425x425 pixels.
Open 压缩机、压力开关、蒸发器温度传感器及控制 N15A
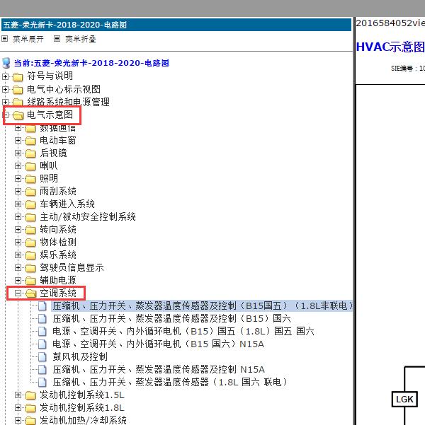tap(159, 369)
